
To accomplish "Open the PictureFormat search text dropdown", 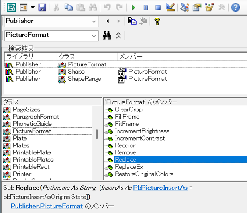I will click(x=94, y=36).
